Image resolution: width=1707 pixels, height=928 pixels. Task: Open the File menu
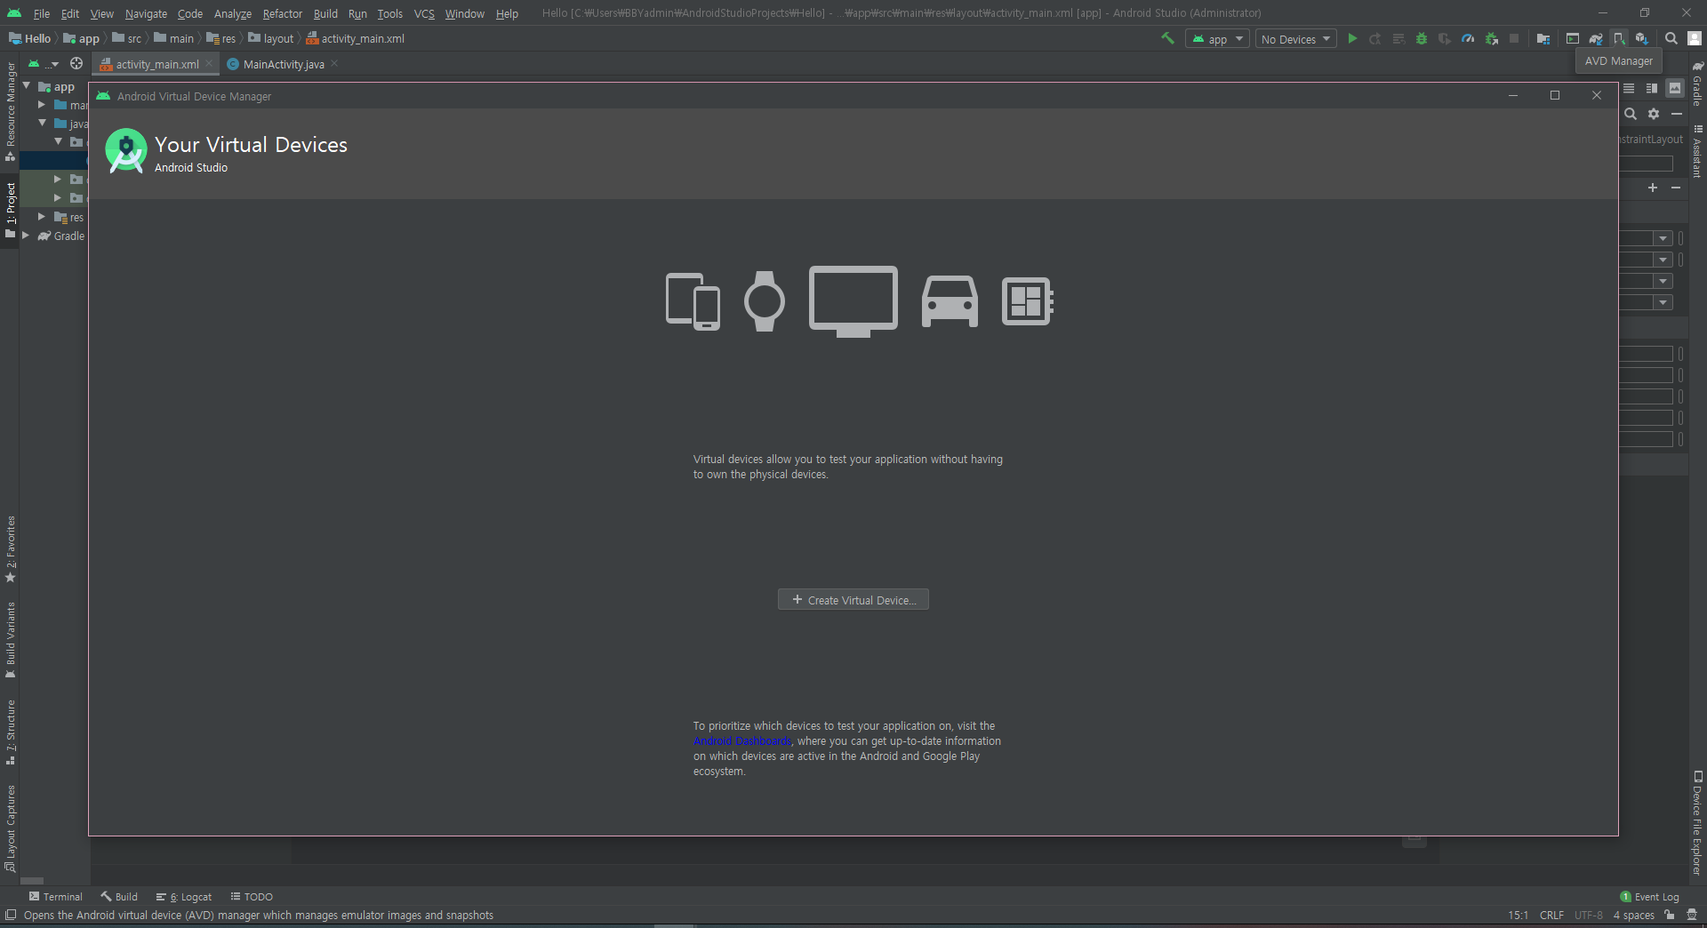pos(41,13)
